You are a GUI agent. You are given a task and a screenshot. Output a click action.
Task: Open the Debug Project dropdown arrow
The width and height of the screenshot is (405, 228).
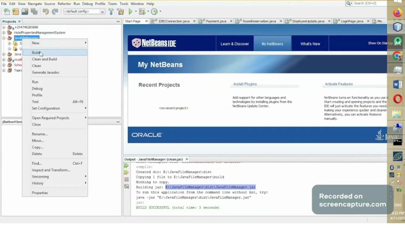tap(148, 12)
